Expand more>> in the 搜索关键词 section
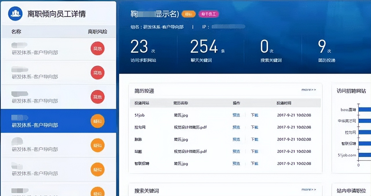 (308, 189)
